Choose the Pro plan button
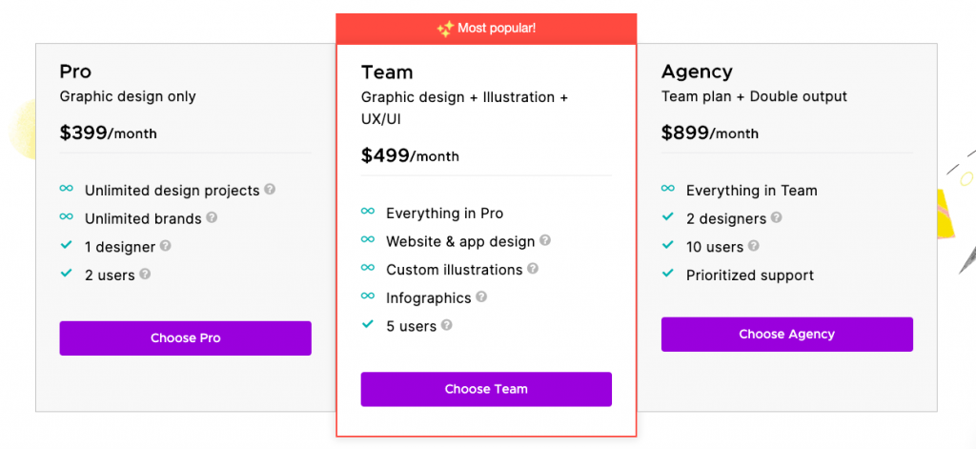Image resolution: width=976 pixels, height=449 pixels. [186, 338]
